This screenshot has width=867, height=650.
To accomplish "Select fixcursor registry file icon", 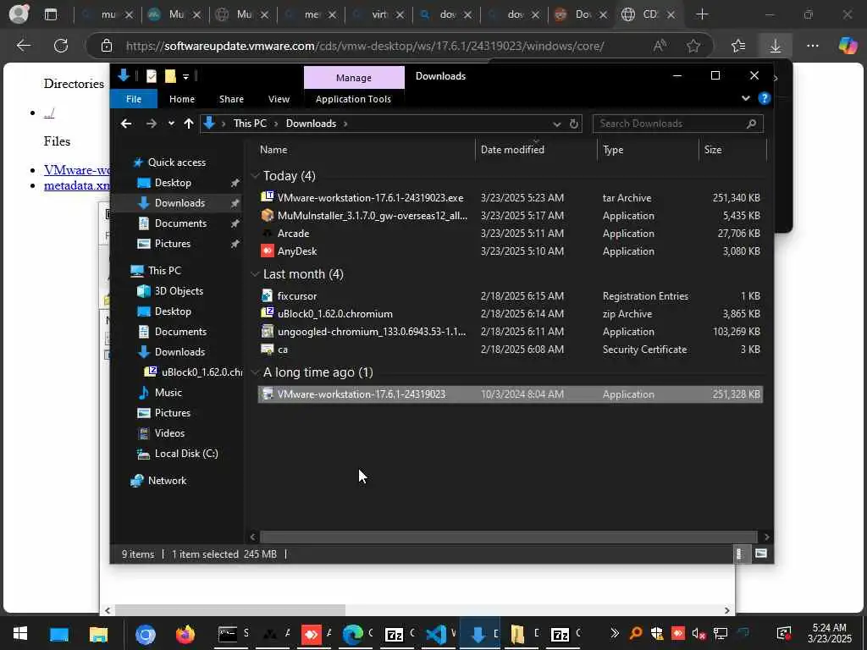I will pyautogui.click(x=268, y=295).
